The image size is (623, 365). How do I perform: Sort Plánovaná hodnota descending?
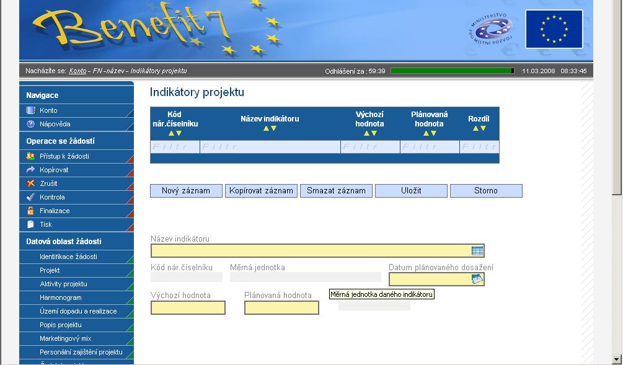(x=433, y=133)
